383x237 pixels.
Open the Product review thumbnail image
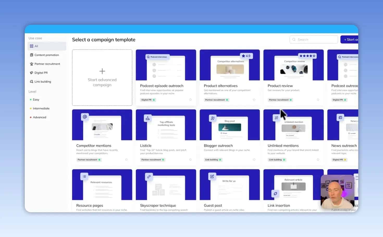tap(293, 65)
